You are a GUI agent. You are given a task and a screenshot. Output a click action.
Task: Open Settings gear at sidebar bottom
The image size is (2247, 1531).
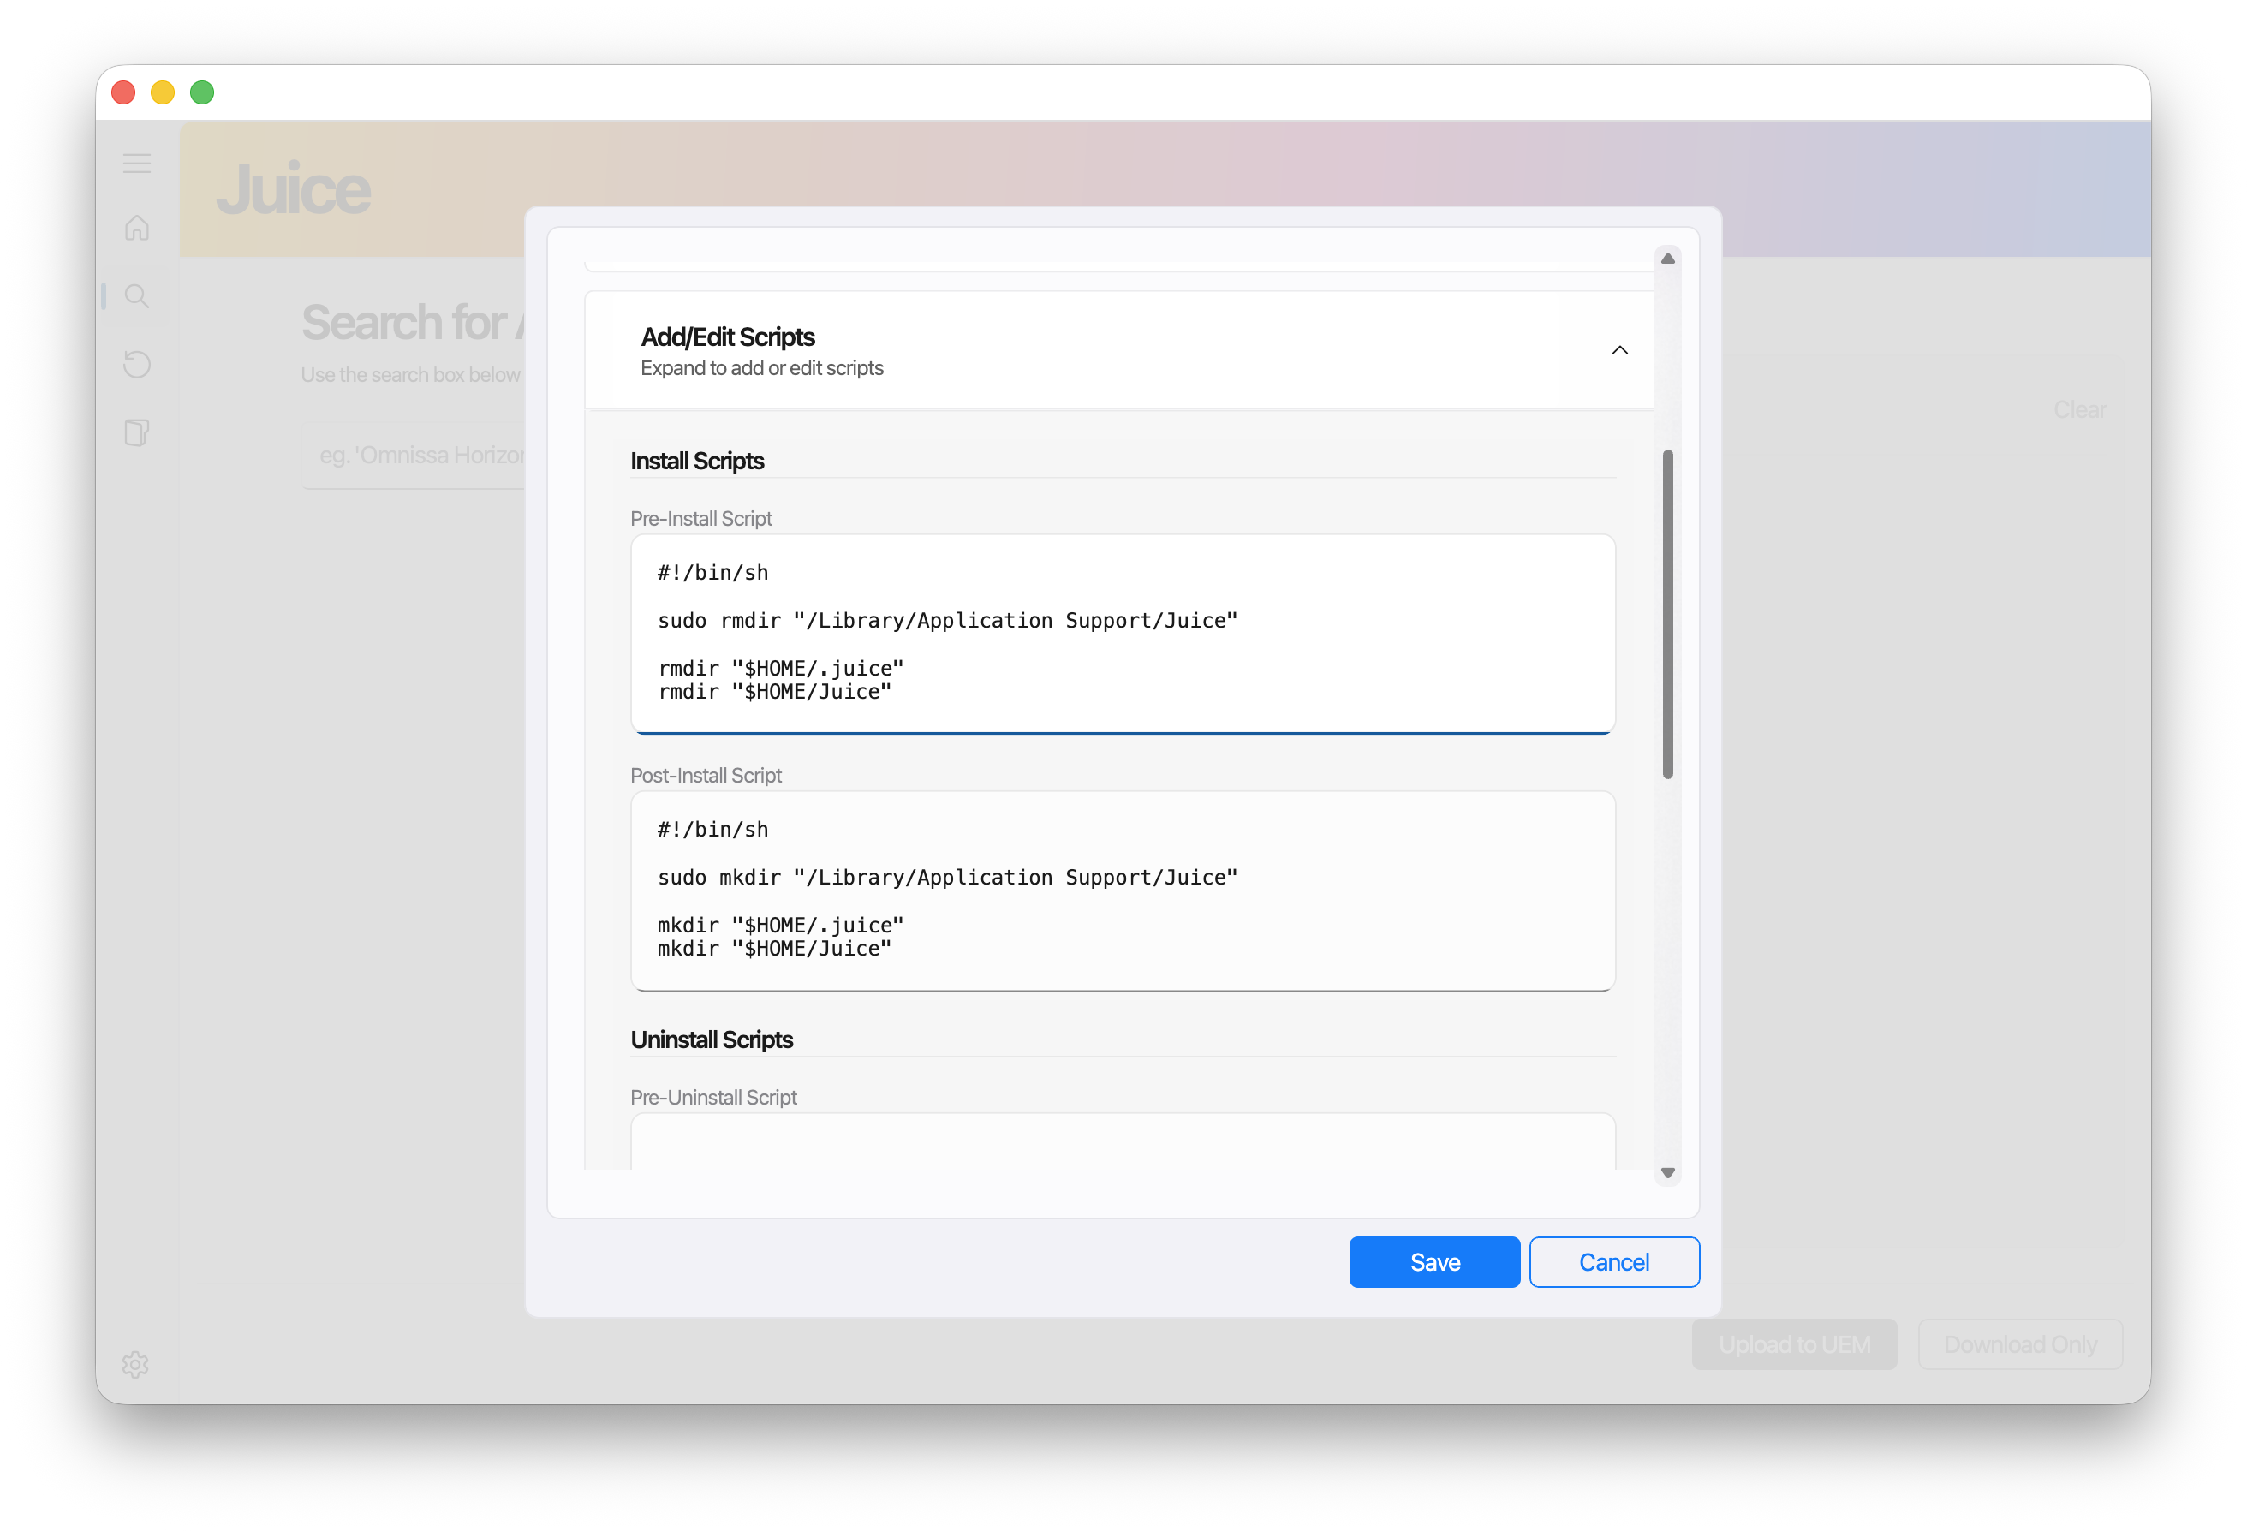pyautogui.click(x=135, y=1364)
